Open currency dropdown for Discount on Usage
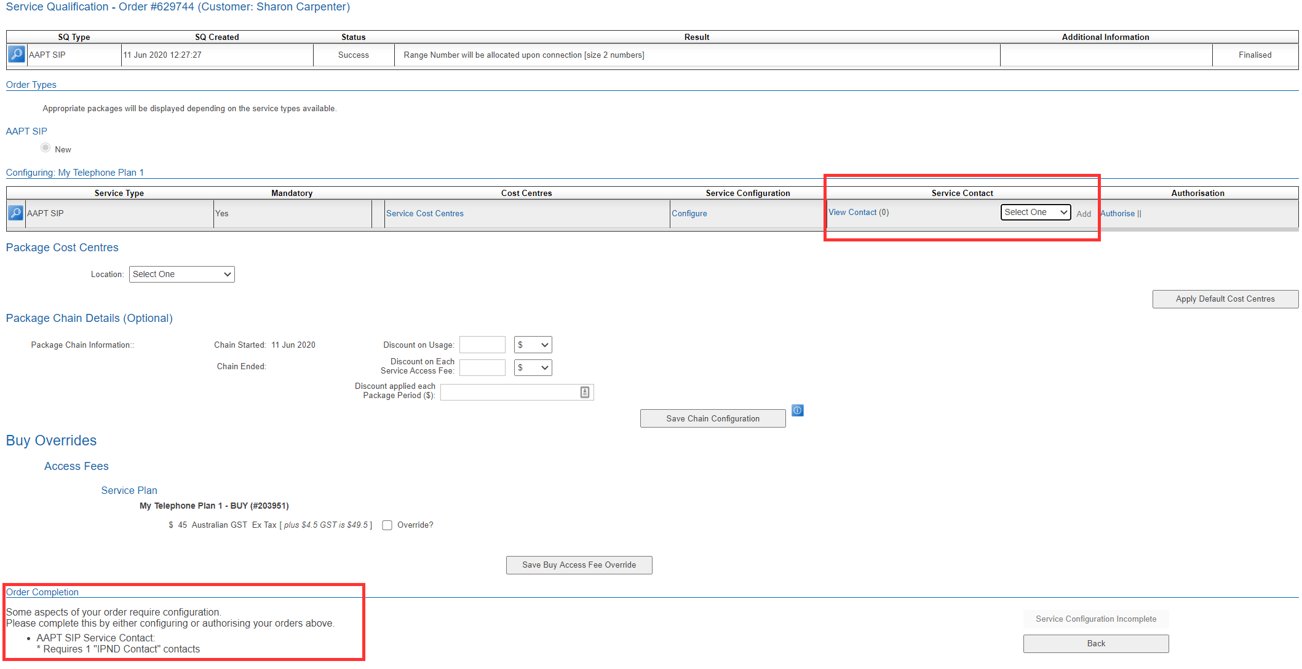This screenshot has height=669, width=1302. [x=533, y=345]
